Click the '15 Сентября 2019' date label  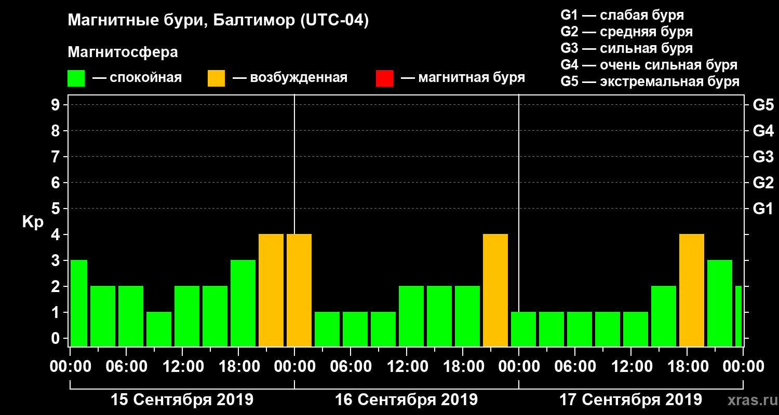[x=182, y=399]
